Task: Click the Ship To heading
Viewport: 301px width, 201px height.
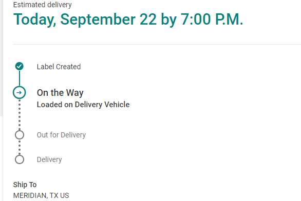Action: coord(25,185)
